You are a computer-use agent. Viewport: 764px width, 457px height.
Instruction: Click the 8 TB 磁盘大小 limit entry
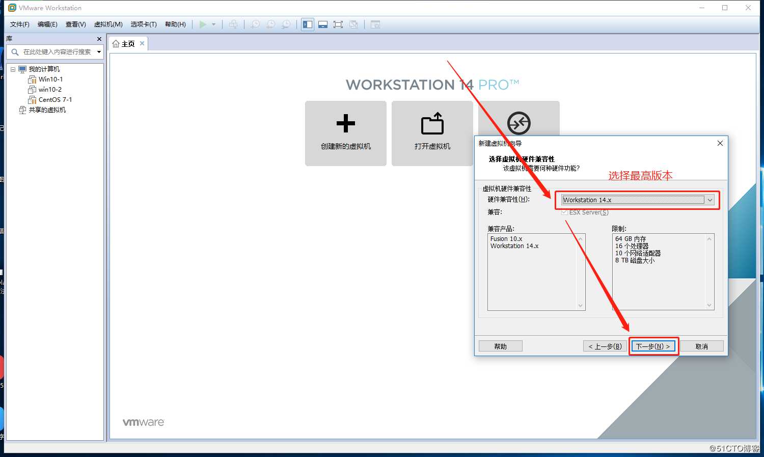tap(635, 260)
